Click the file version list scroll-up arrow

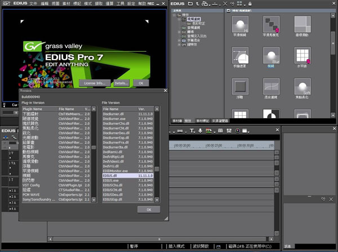point(157,109)
